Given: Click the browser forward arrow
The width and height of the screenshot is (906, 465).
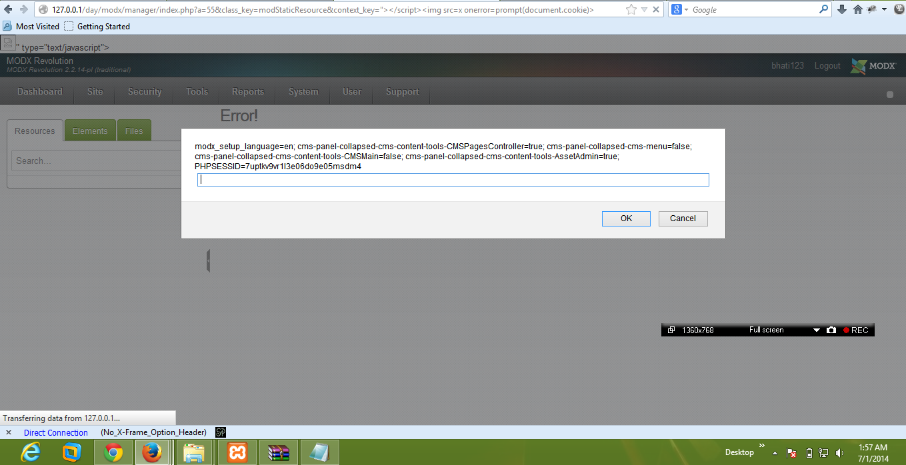Looking at the screenshot, I should point(24,9).
